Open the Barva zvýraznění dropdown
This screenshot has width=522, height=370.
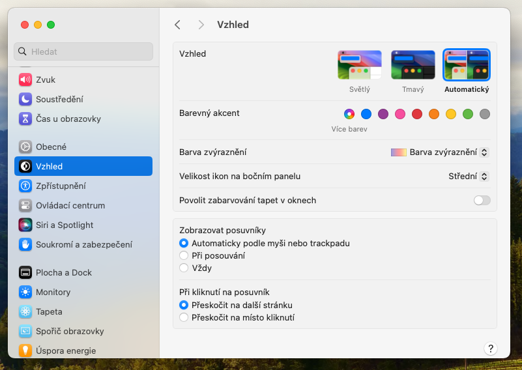[440, 152]
